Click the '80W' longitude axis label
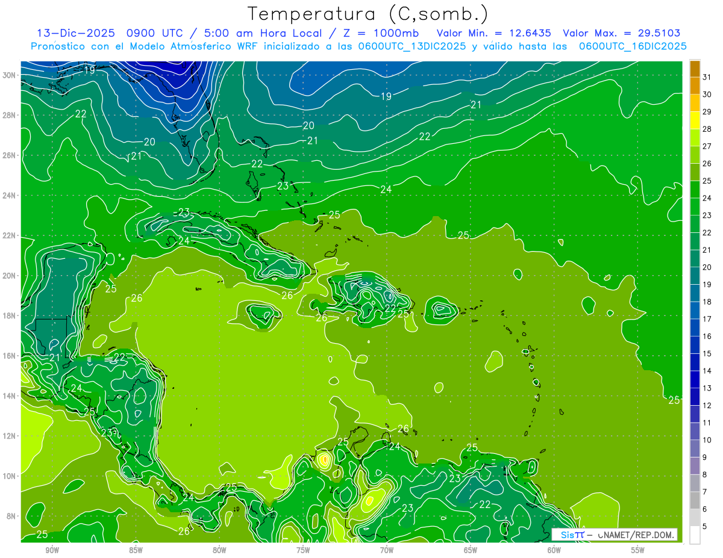Viewport: 723px width, 558px height. tap(219, 550)
